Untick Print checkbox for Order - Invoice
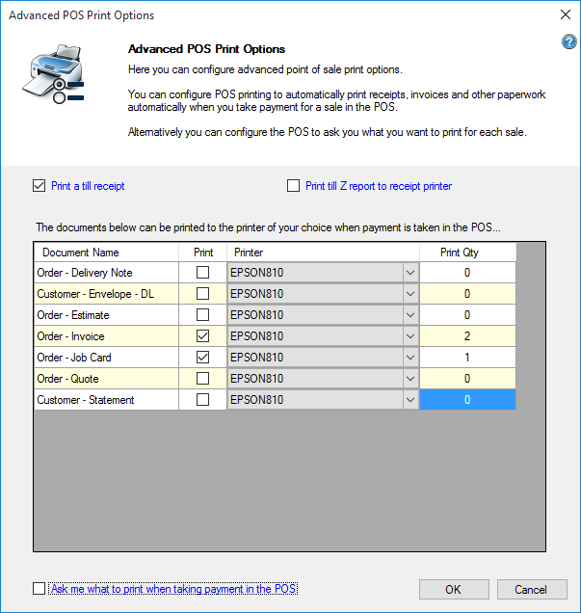The height and width of the screenshot is (613, 581). click(202, 336)
